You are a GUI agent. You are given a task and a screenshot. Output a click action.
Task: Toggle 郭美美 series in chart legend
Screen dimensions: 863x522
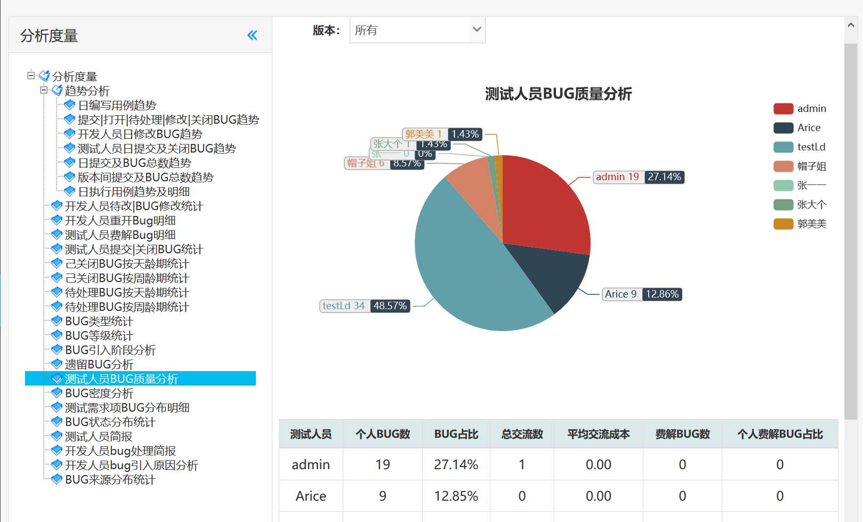pos(800,223)
